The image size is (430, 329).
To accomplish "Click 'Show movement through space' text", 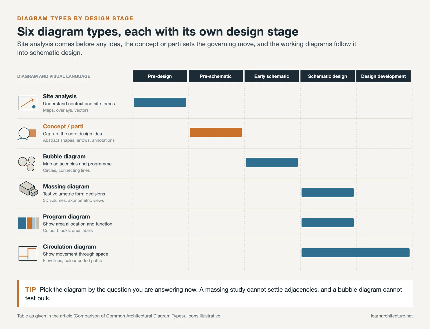I will coord(76,254).
